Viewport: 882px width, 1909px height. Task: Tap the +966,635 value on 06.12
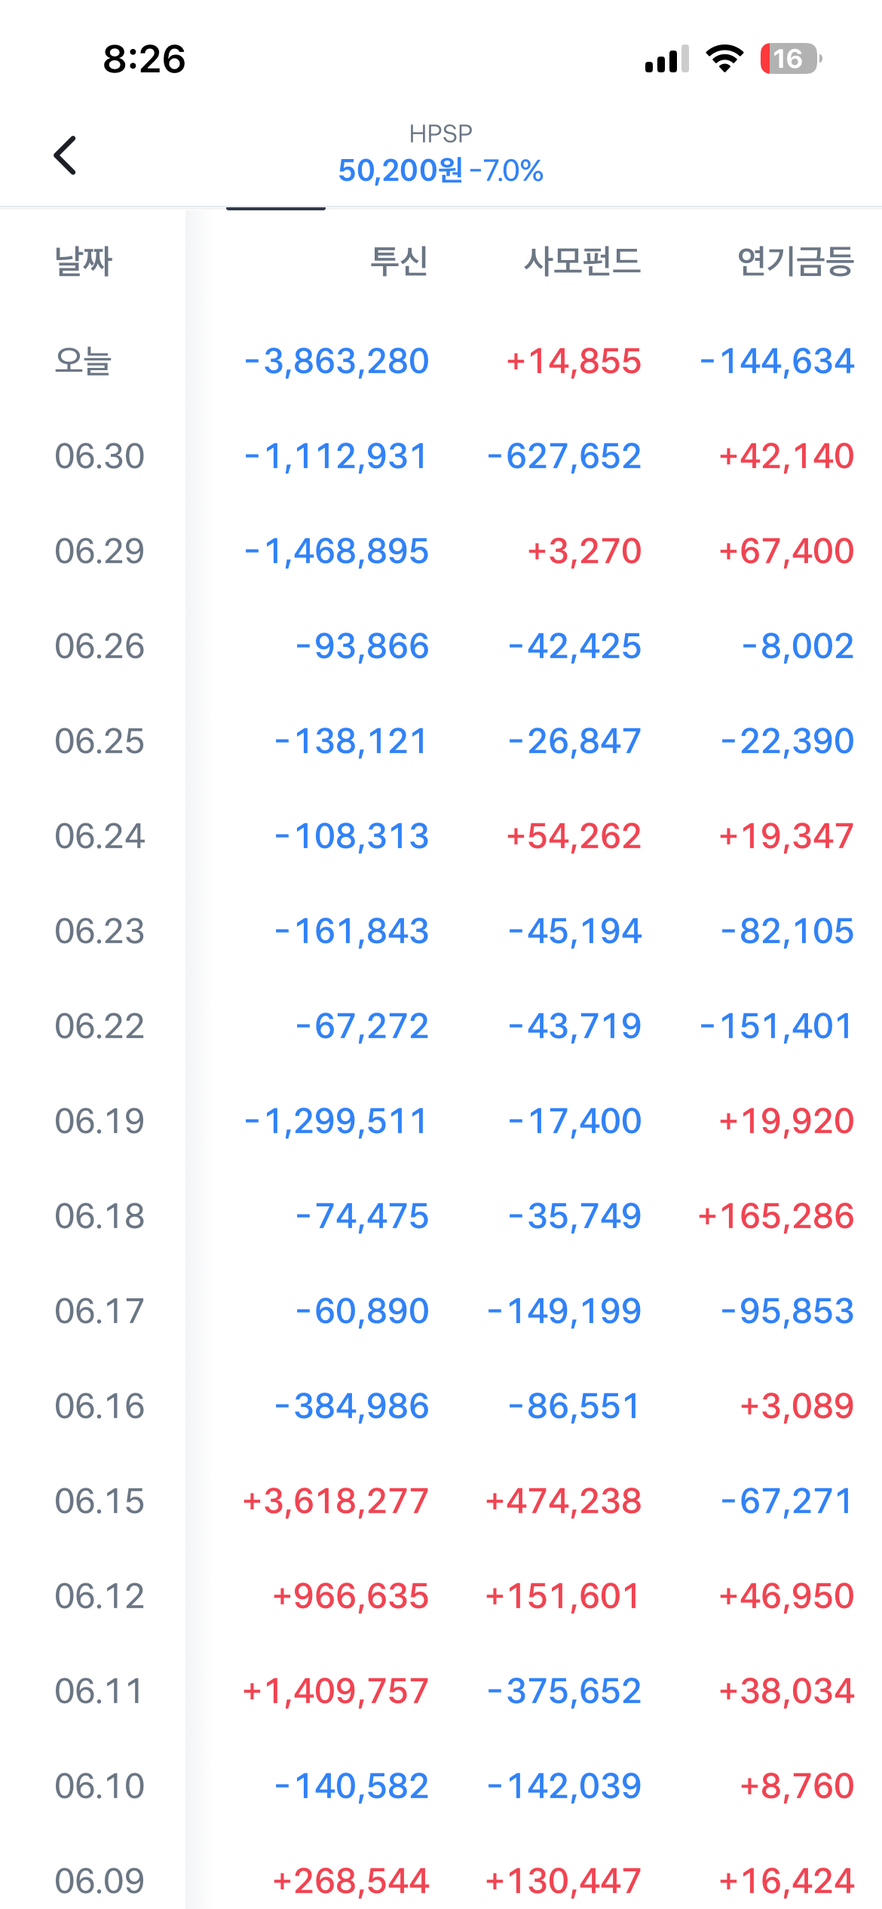[x=351, y=1596]
